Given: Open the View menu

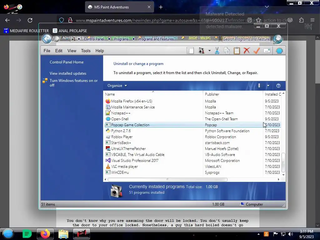Looking at the screenshot, I should (x=72, y=51).
